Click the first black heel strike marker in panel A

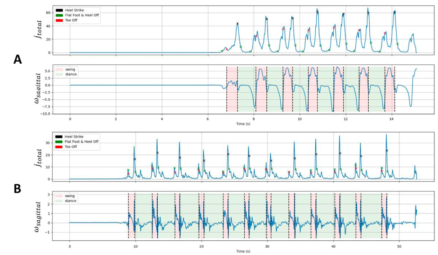click(238, 24)
